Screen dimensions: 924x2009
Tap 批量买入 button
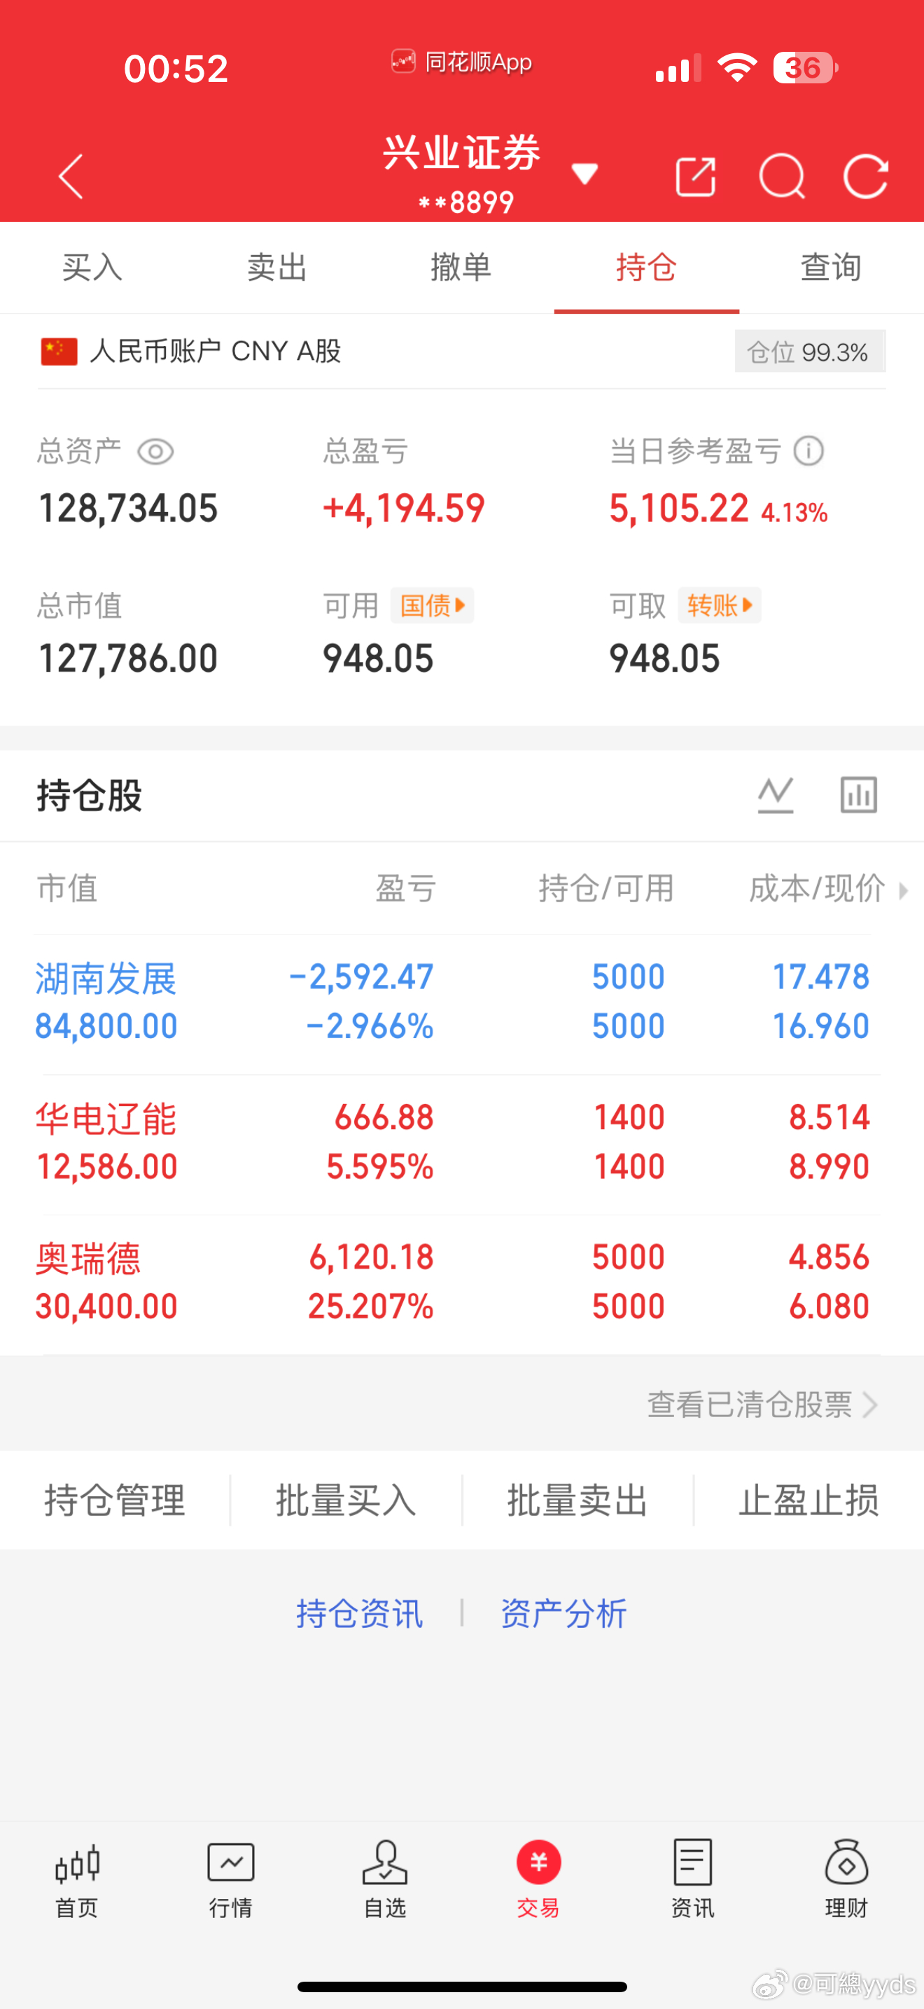click(346, 1500)
